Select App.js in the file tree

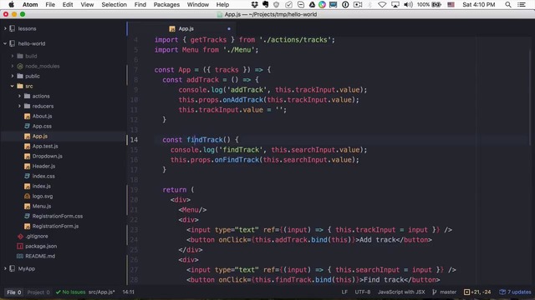pyautogui.click(x=40, y=136)
